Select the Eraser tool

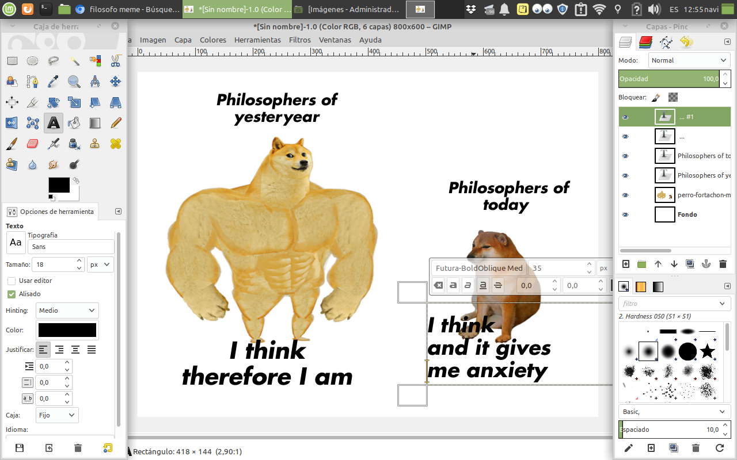pos(33,143)
